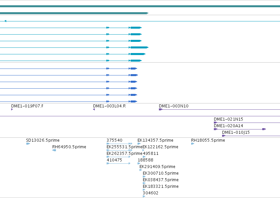
Task: Select the 188588 arrow glyph
Action: click(139, 163)
